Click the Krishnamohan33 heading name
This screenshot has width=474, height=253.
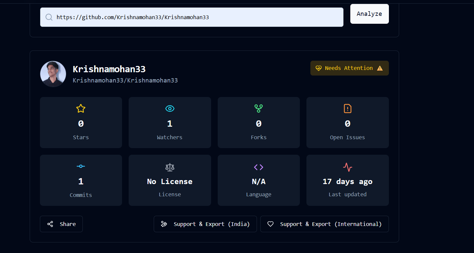(x=109, y=69)
